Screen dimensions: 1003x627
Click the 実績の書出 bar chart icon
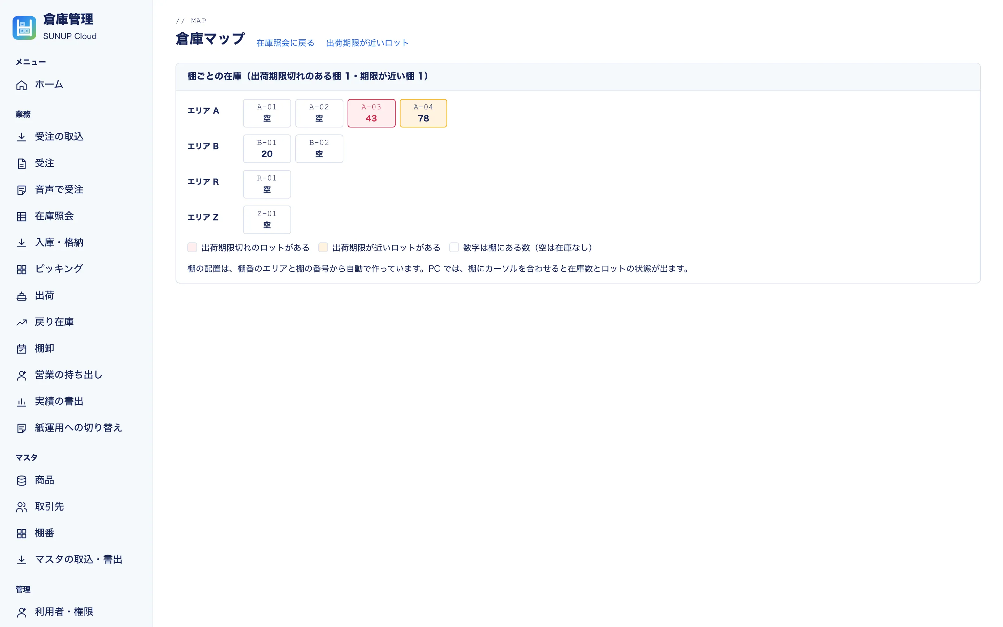point(22,402)
